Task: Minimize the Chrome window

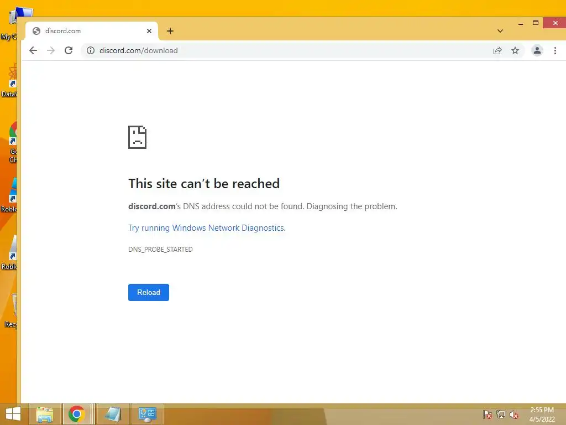Action: pyautogui.click(x=521, y=23)
